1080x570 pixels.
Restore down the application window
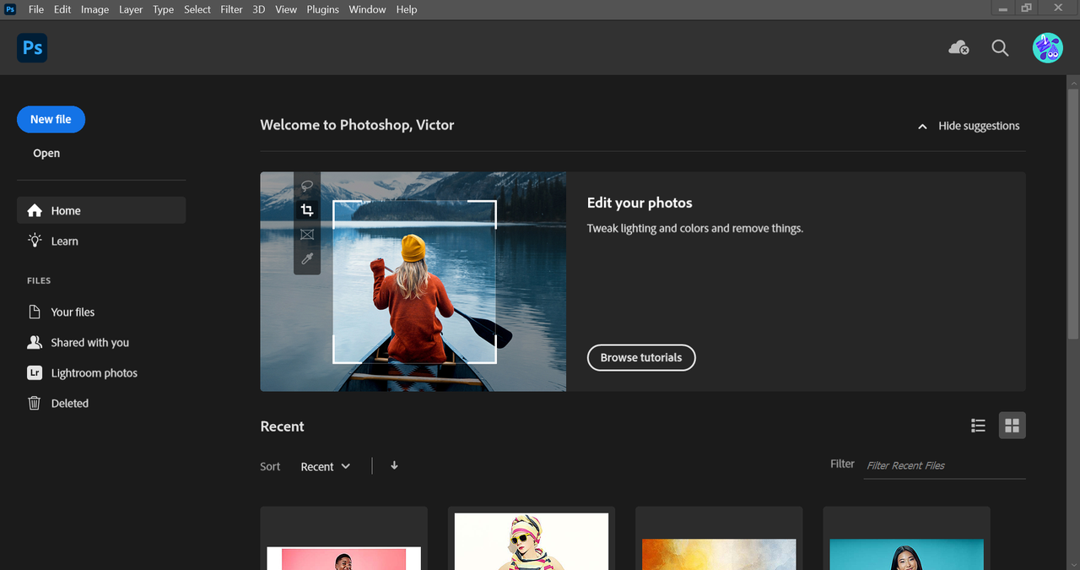click(1026, 8)
